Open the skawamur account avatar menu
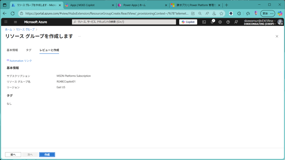Viewport: 285px width, 160px height. click(x=280, y=22)
